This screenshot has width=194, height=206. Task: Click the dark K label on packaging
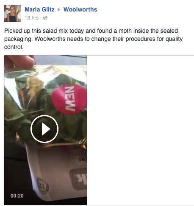point(78,179)
